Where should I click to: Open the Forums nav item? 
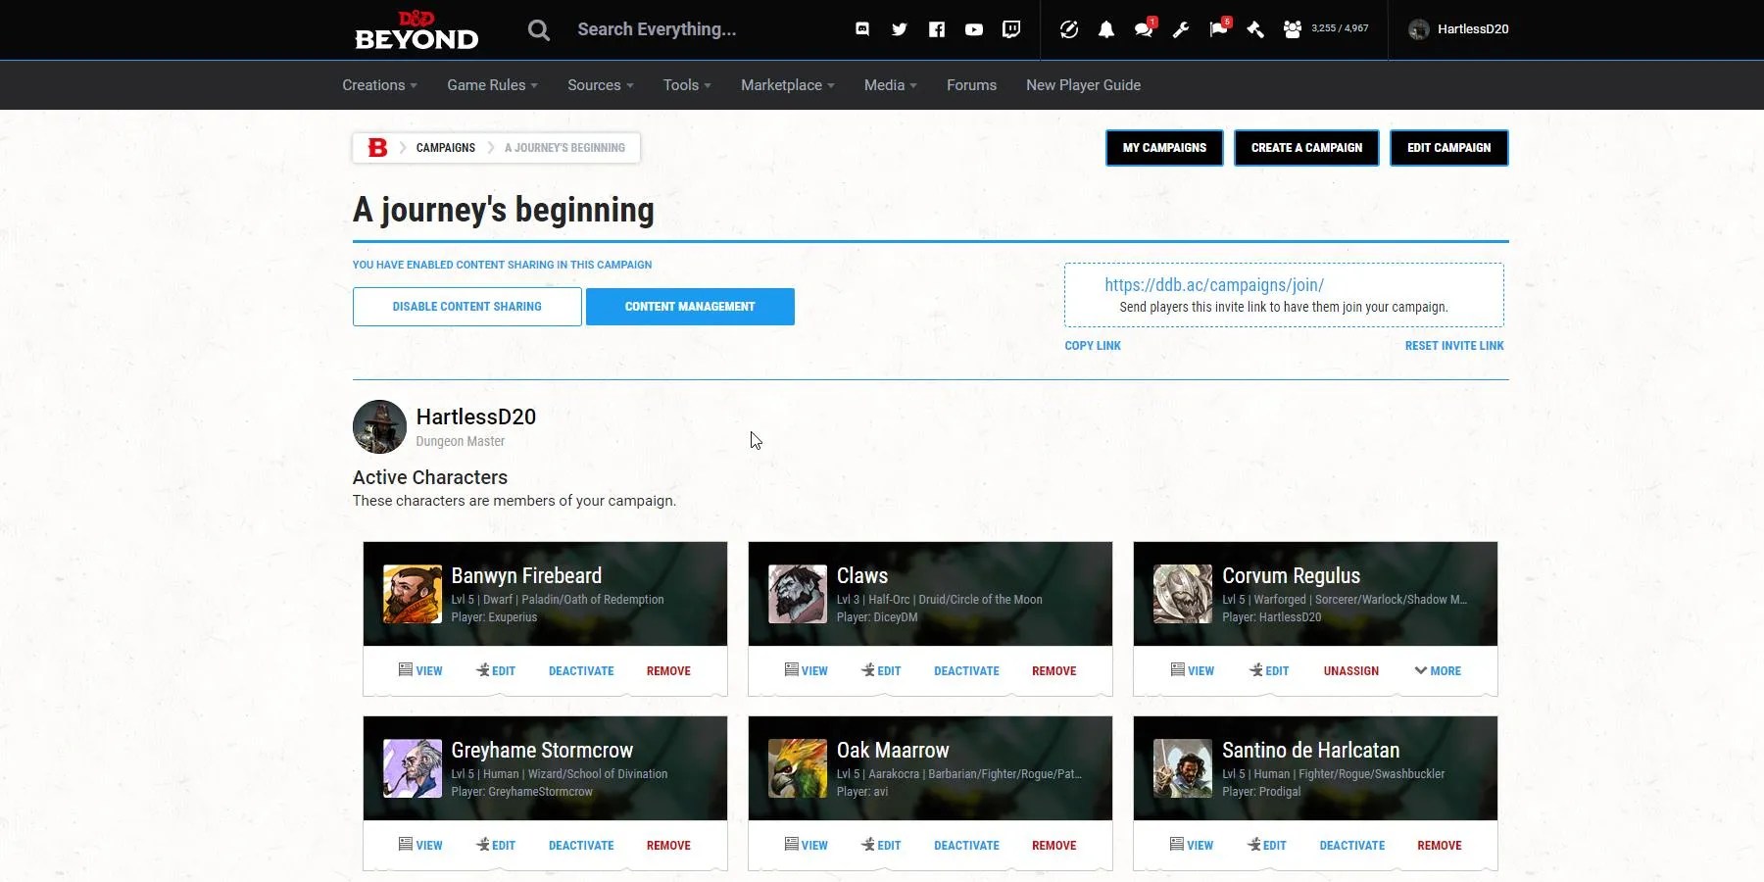[x=971, y=85]
